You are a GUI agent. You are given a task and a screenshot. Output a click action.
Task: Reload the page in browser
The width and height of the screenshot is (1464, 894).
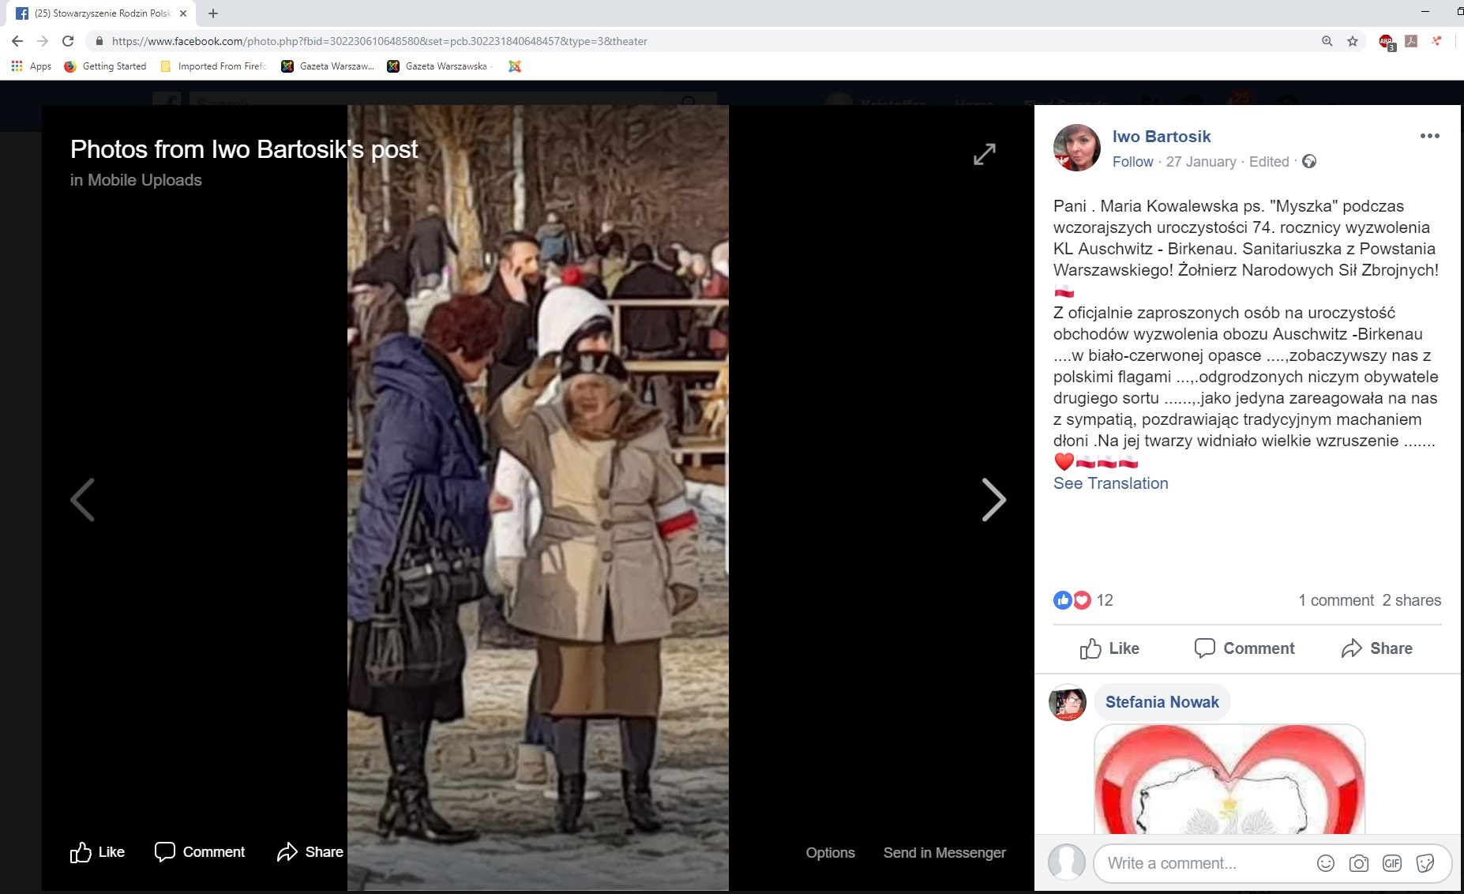(x=68, y=41)
